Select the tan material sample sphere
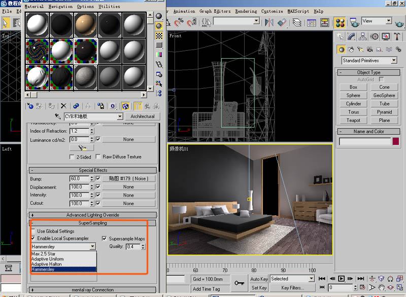Image resolution: width=406 pixels, height=297 pixels. [85, 25]
